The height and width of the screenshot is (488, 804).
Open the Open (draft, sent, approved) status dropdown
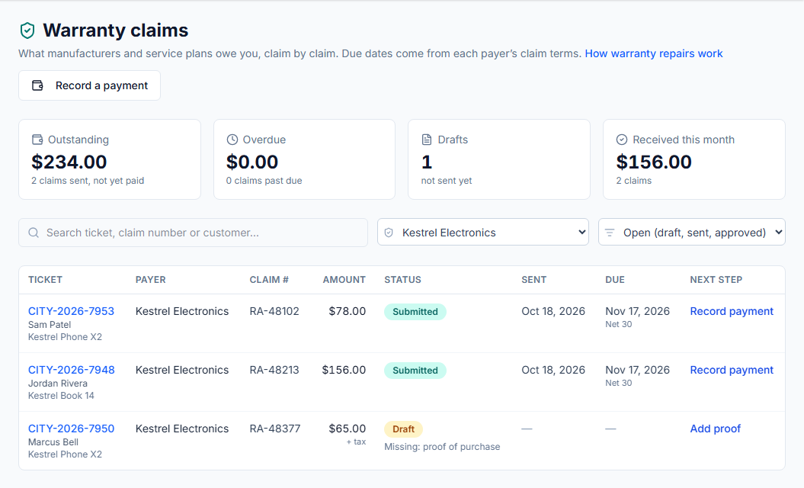692,233
